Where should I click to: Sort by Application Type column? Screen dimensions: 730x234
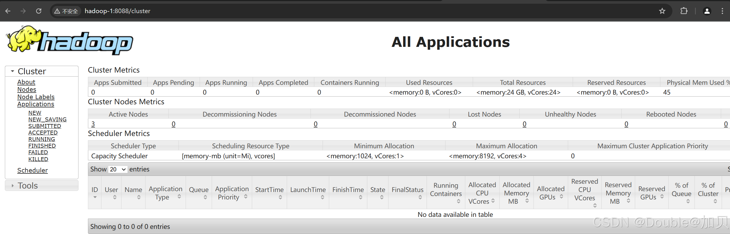click(165, 192)
